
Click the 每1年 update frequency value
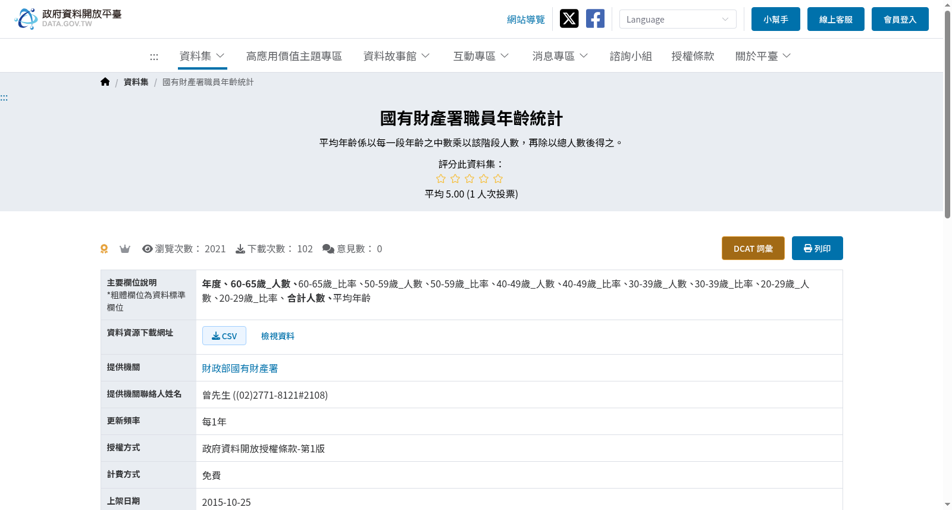[x=214, y=422]
